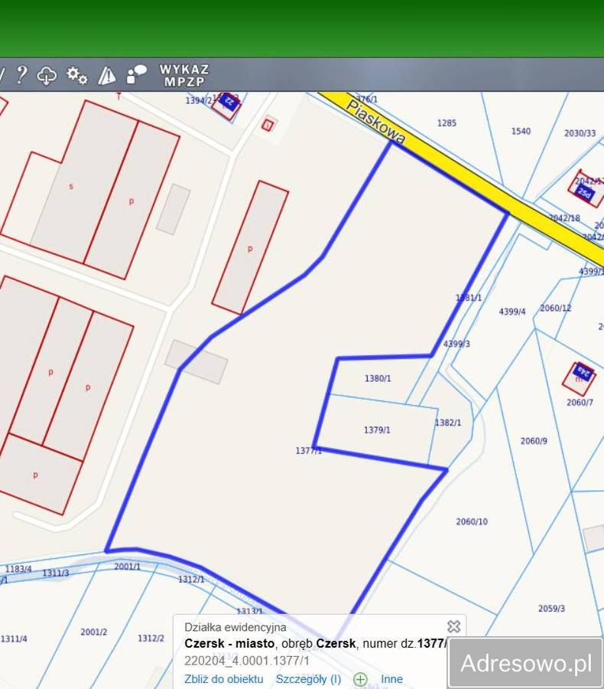Click parcel label 1381/1
604x689 pixels.
469,298
